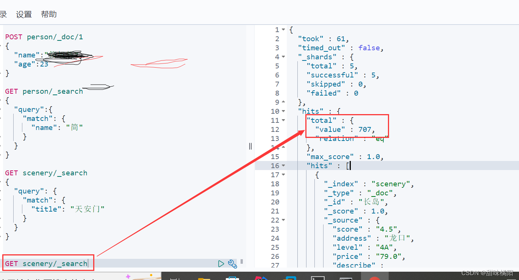This screenshot has width=519, height=280.
Task: Open the wrench actions menu beside the play icon
Action: coord(232,264)
